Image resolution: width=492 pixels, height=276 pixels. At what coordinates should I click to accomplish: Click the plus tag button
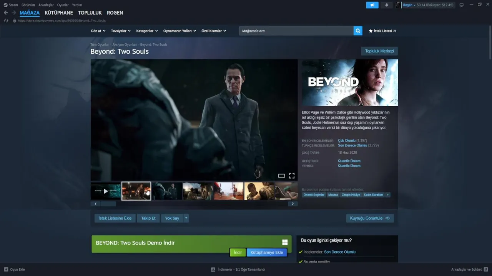388,195
